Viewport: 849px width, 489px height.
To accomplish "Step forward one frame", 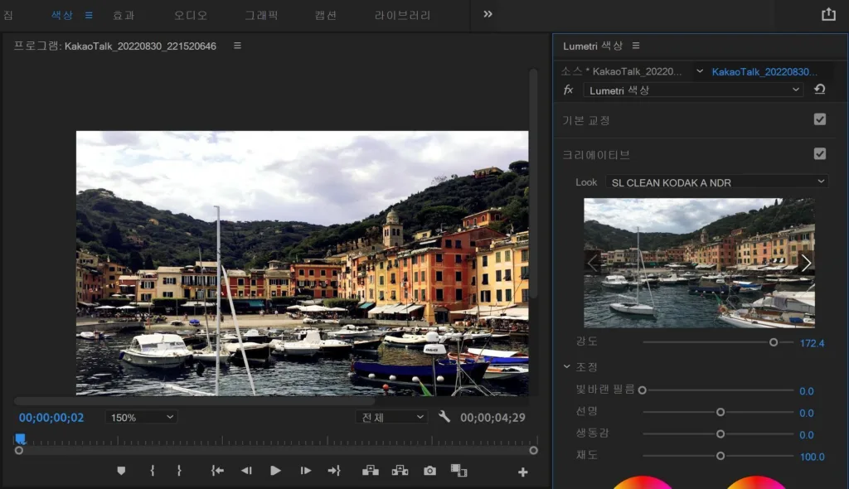I will coord(305,471).
